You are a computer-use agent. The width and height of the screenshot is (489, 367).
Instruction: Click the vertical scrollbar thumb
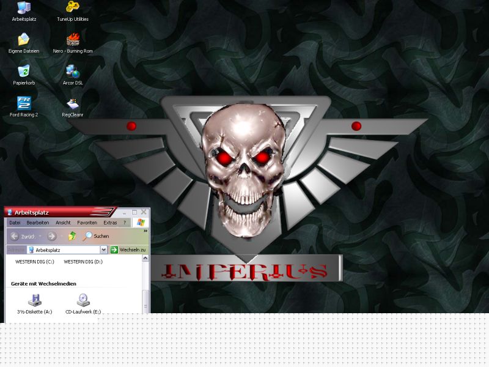click(x=145, y=301)
